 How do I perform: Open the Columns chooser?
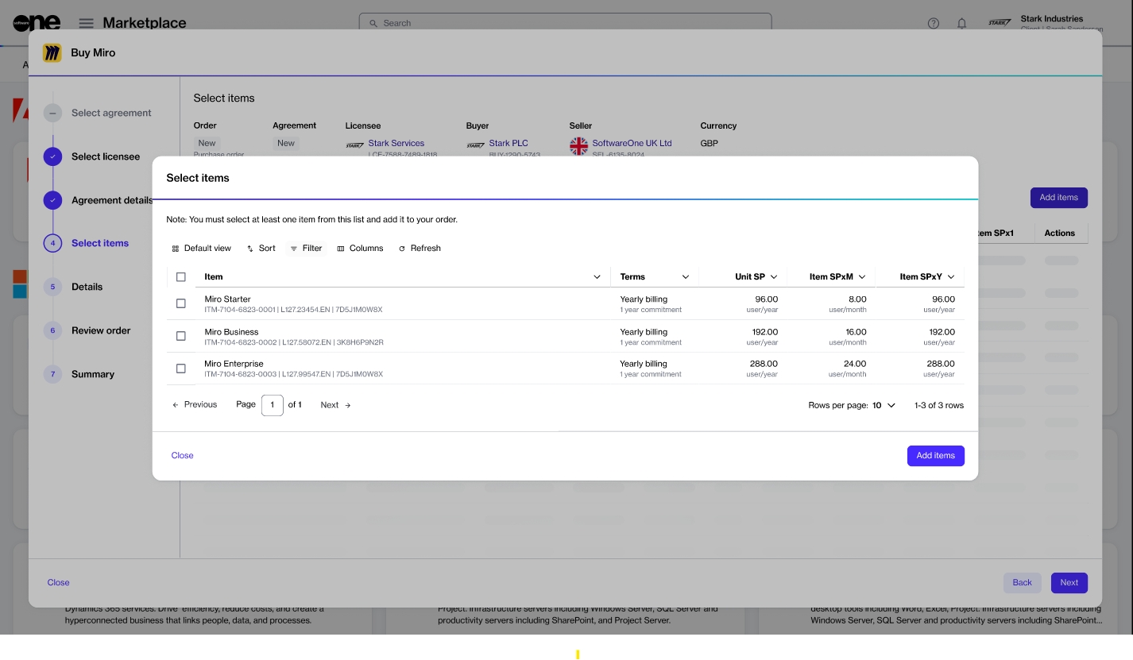point(360,249)
